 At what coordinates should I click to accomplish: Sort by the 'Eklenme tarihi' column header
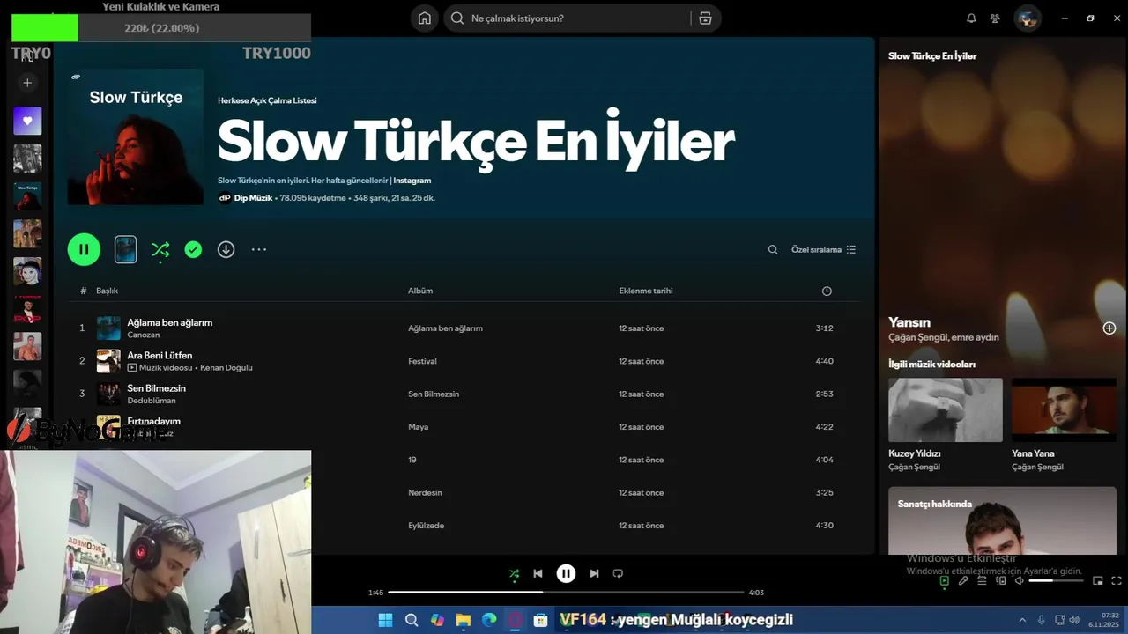[646, 291]
